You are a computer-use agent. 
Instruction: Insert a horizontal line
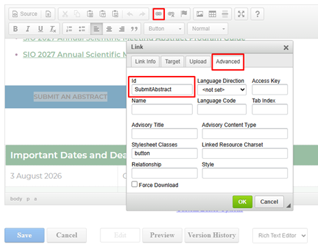[225, 14]
